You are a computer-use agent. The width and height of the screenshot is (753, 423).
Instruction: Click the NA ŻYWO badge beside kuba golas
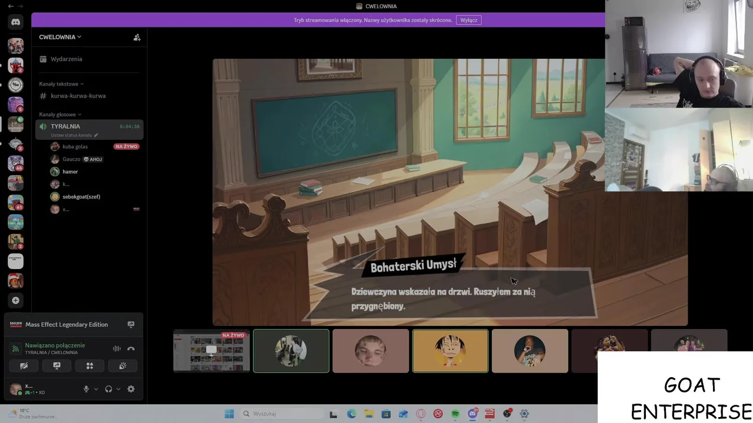pyautogui.click(x=126, y=146)
